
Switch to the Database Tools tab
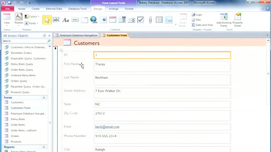pyautogui.click(x=78, y=9)
